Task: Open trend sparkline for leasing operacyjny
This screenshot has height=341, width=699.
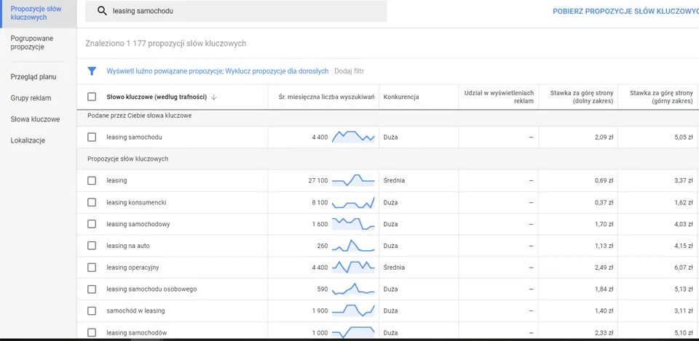Action: tap(354, 267)
